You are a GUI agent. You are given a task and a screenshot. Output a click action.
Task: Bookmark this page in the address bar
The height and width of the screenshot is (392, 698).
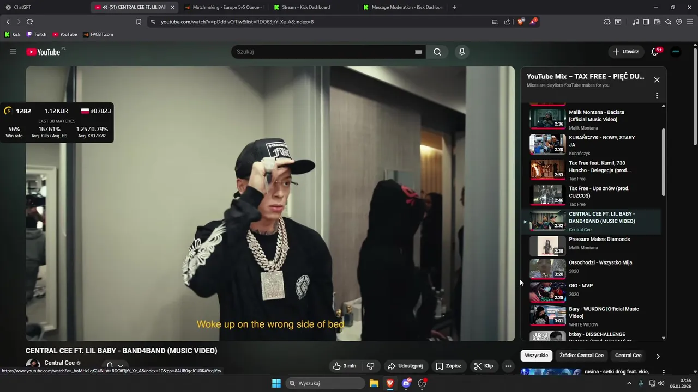coord(139,22)
